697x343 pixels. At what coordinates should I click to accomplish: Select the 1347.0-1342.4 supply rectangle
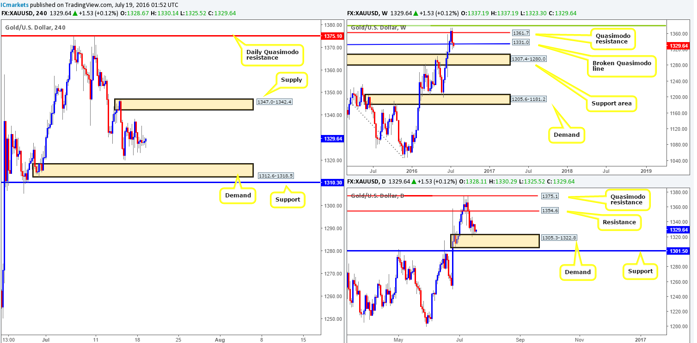184,104
